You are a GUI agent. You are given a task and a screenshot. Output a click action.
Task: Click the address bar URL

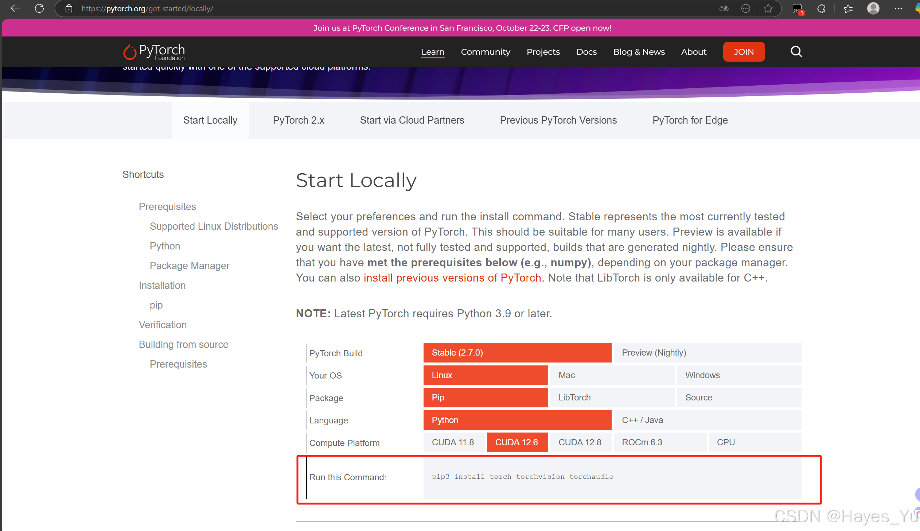(147, 8)
